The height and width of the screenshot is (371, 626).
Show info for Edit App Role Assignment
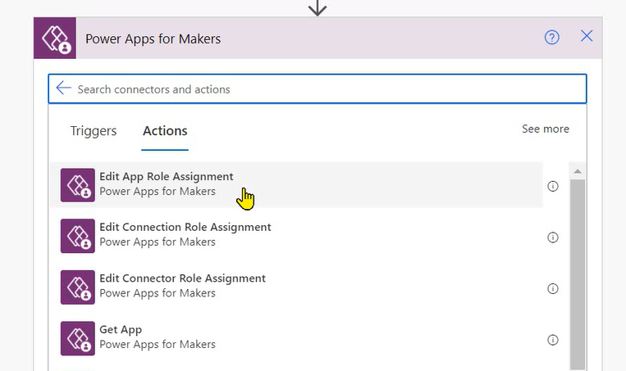(x=553, y=187)
